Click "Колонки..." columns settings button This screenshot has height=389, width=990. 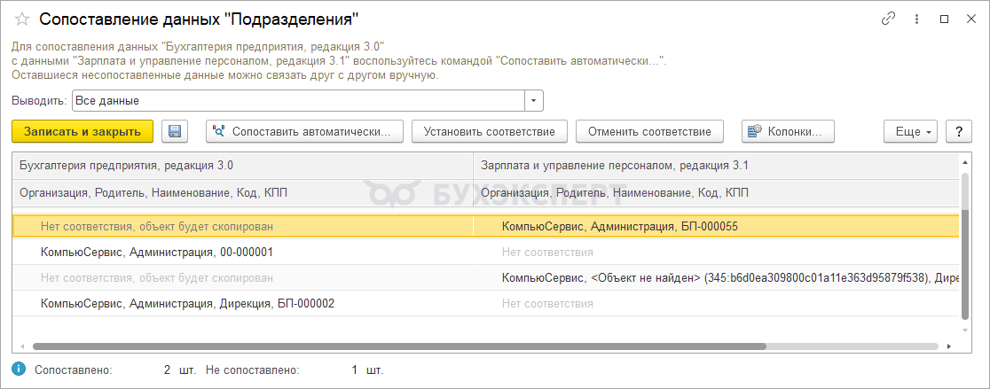[x=788, y=131]
